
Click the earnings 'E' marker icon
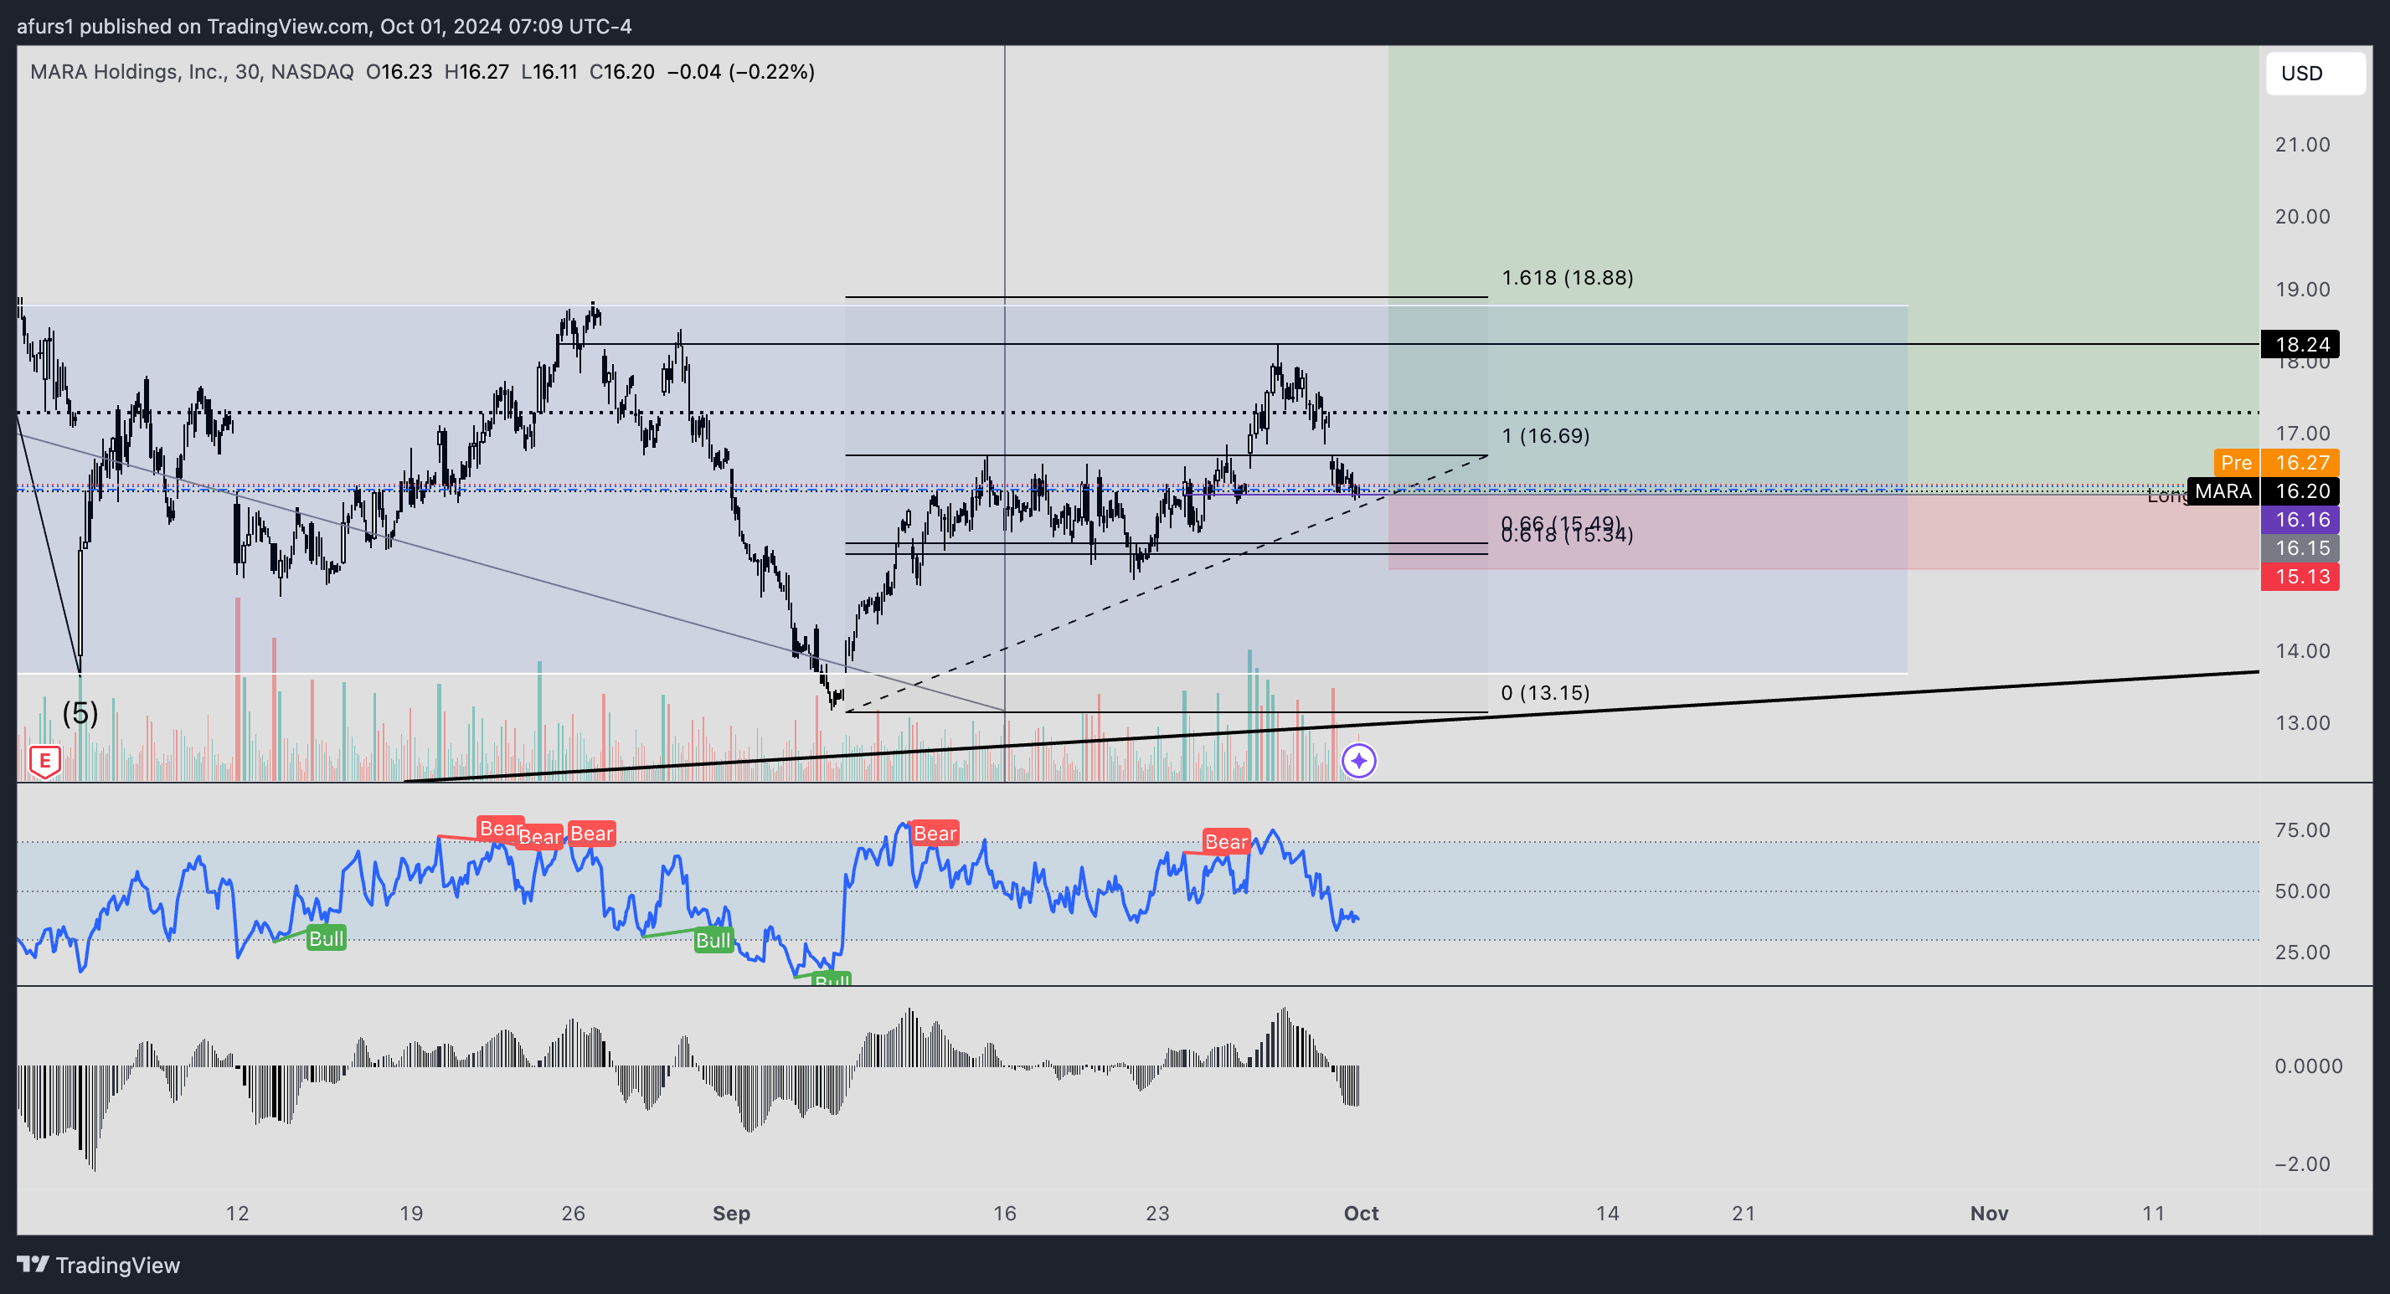pos(44,762)
